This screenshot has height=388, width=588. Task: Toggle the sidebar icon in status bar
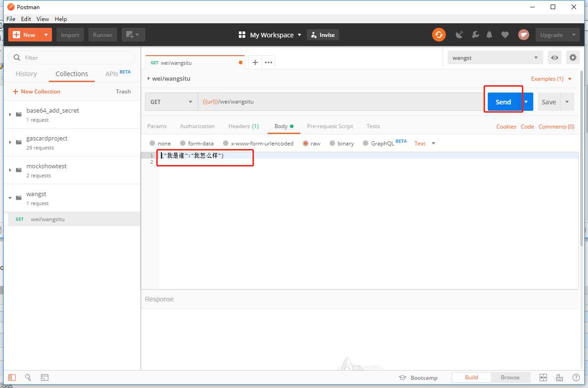pos(12,378)
